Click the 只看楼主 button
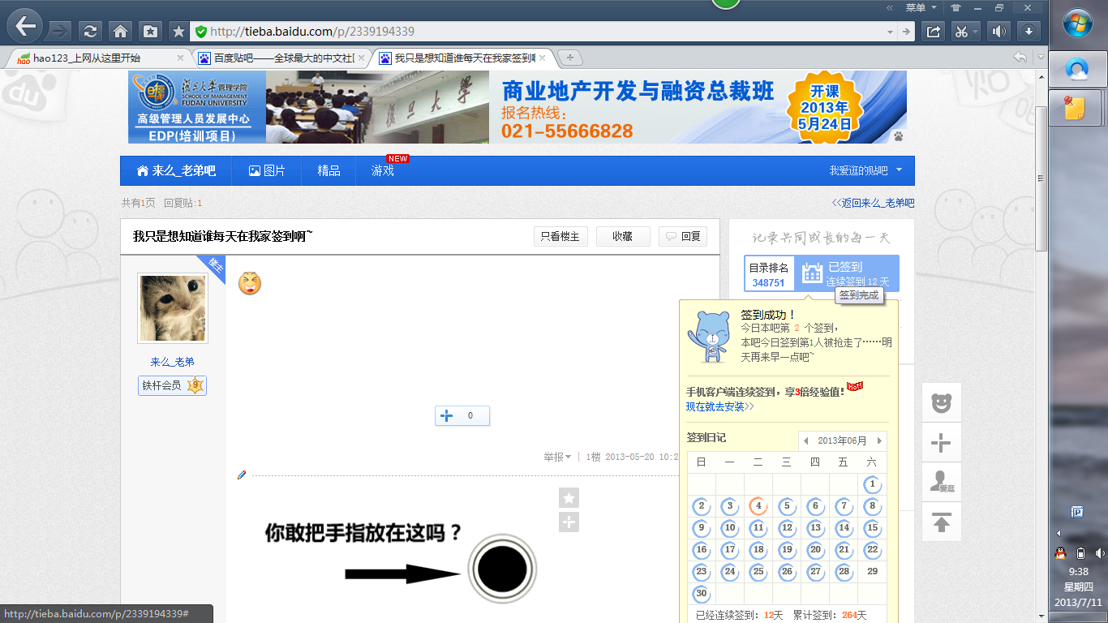1108x623 pixels. 560,237
